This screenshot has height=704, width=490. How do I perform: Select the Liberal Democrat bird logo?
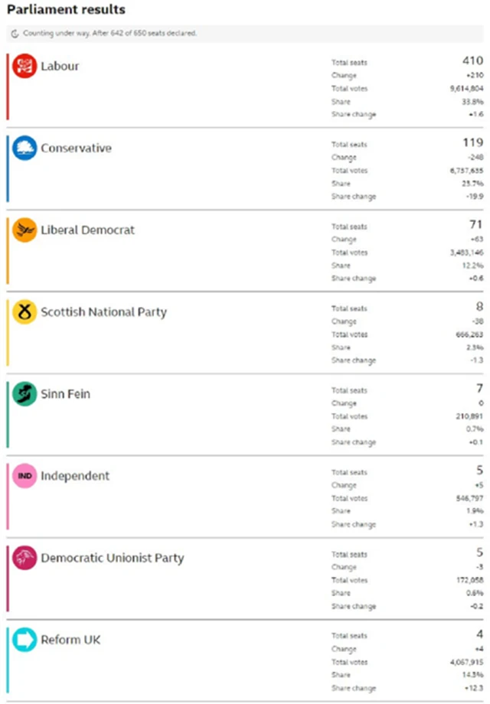click(24, 230)
